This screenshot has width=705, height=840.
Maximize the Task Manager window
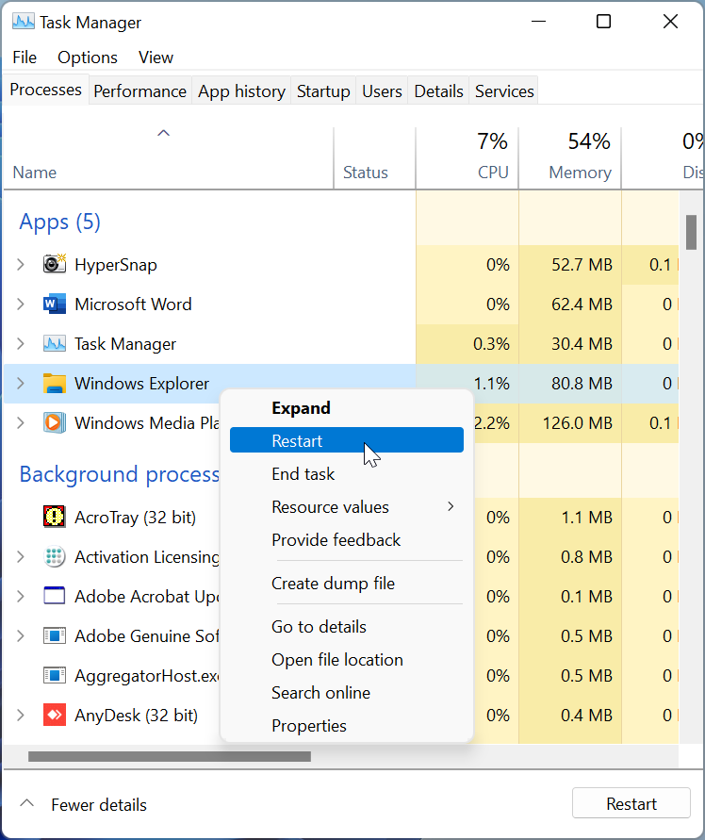[x=604, y=22]
